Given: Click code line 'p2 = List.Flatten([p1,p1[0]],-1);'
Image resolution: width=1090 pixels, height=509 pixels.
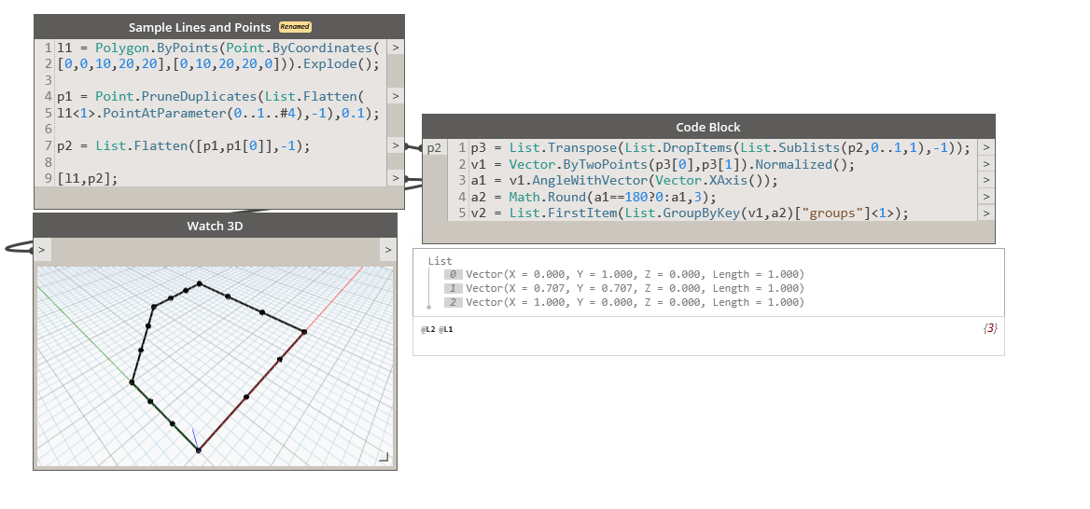Looking at the screenshot, I should coord(184,145).
